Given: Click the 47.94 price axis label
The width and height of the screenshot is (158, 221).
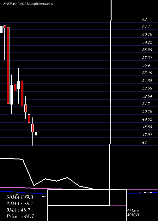Looking at the screenshot, I should tap(147, 135).
